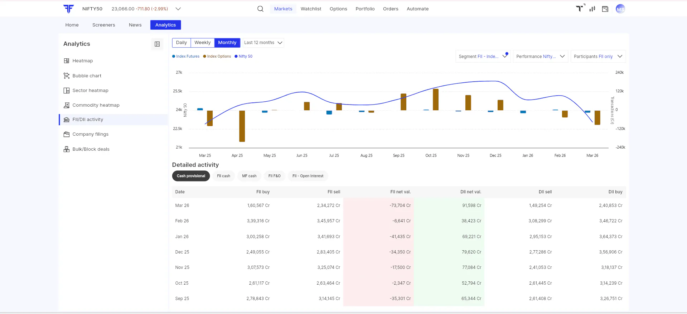Go to the Watchlist menu
Screen dimensions: 687x314
[311, 9]
